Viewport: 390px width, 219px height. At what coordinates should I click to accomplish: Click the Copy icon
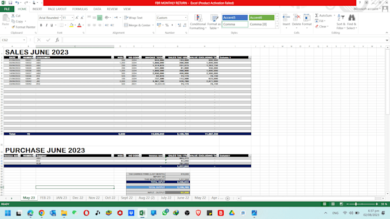(13, 21)
